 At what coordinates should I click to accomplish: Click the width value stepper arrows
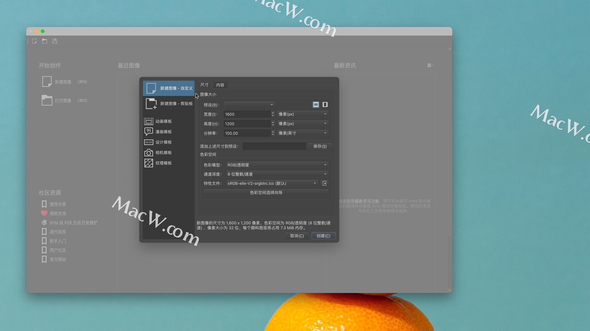tap(273, 114)
